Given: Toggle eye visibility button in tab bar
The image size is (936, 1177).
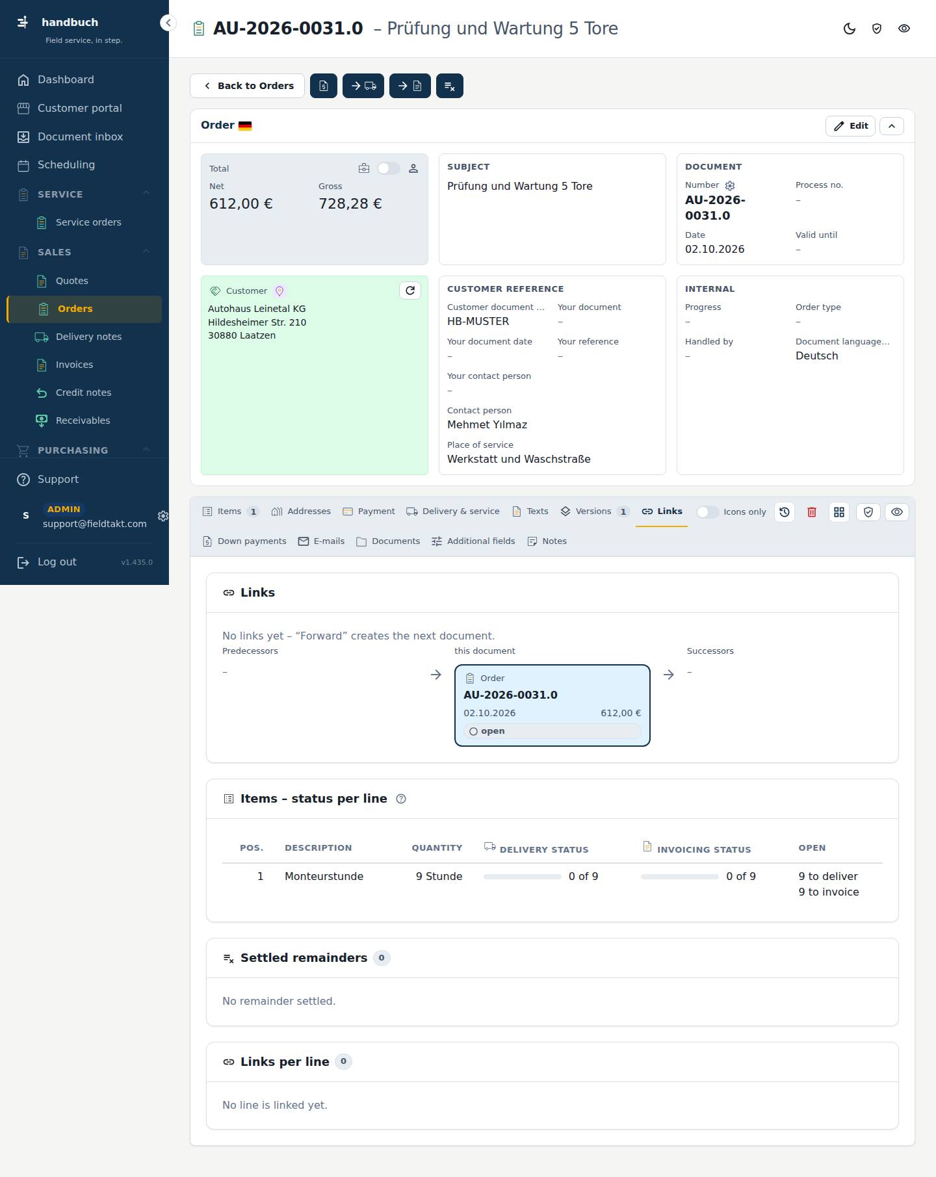Looking at the screenshot, I should pos(897,512).
